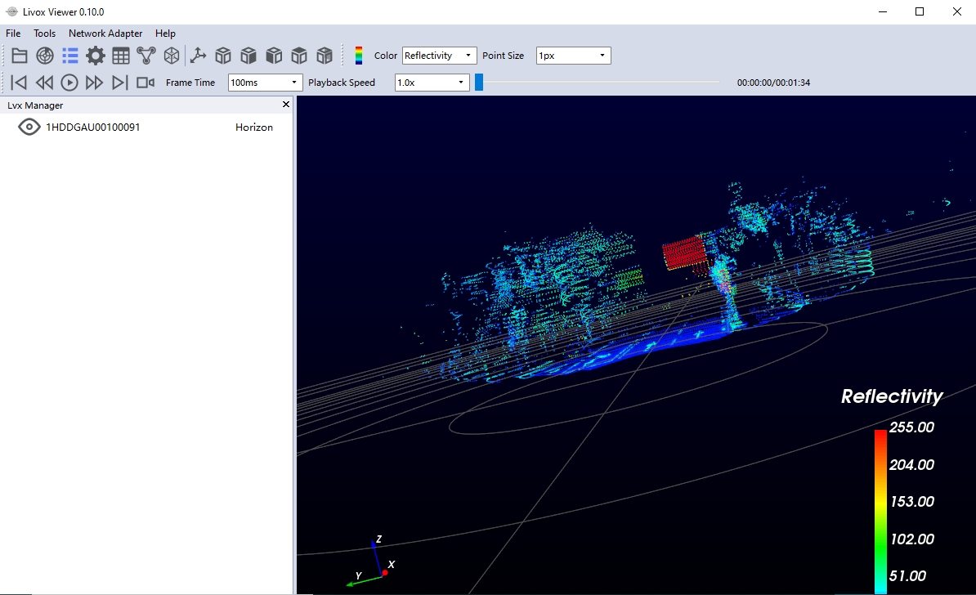Click the Reflectivity legend title
The height and width of the screenshot is (595, 976).
tap(891, 396)
